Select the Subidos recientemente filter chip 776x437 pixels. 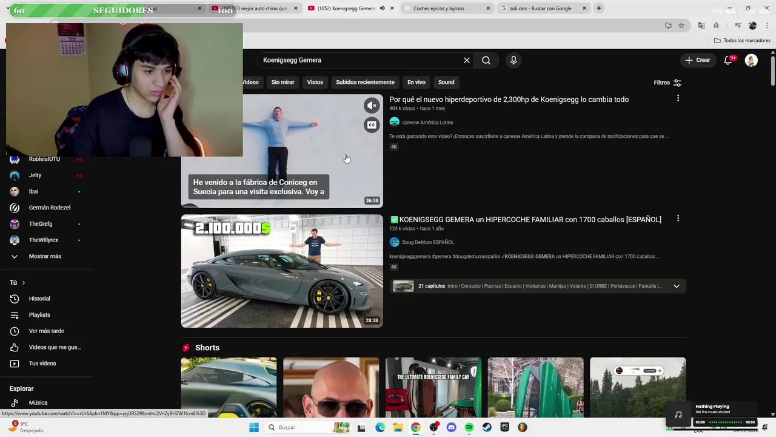coord(365,82)
